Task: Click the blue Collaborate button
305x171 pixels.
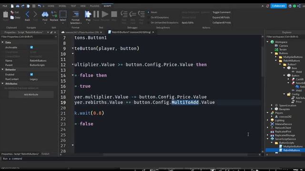Action: [278, 6]
